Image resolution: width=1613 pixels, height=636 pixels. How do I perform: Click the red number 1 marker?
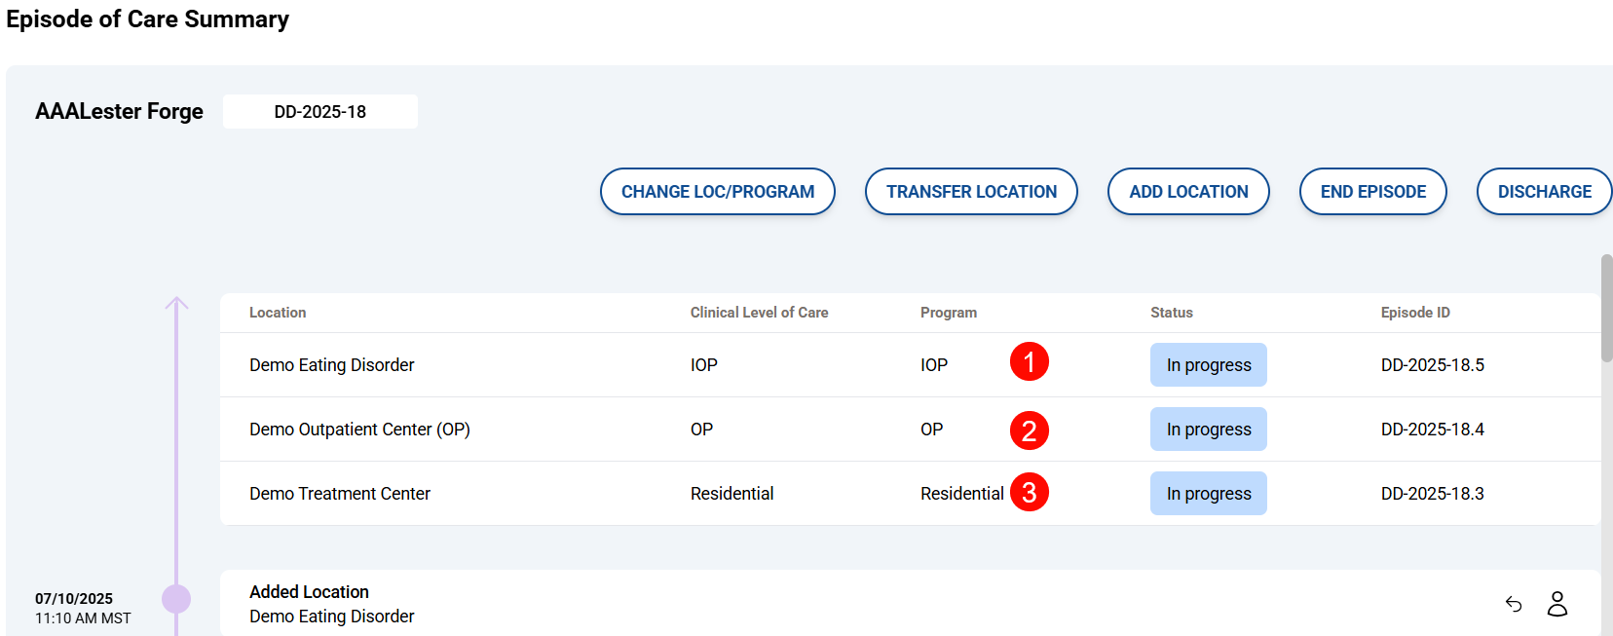click(x=1029, y=362)
